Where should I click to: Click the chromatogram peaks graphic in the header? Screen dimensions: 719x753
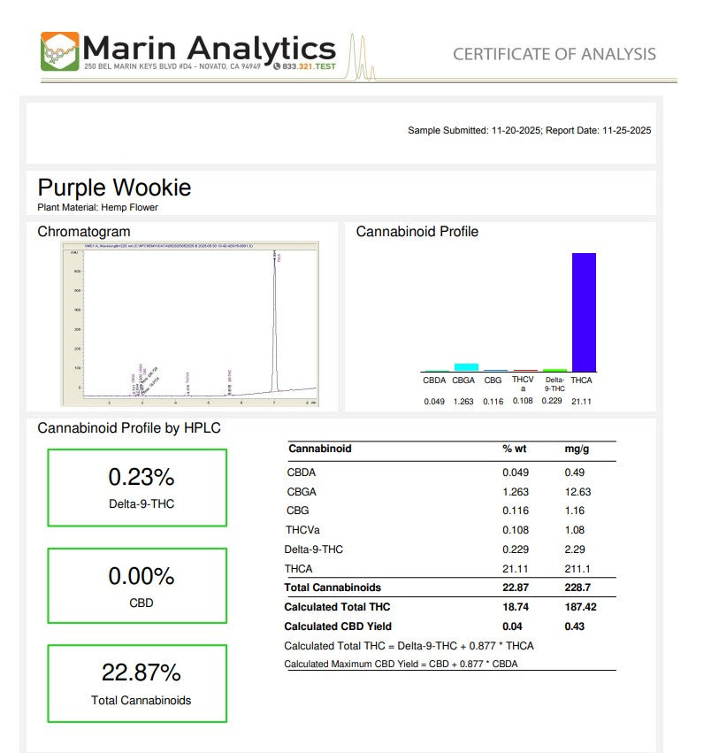[x=363, y=58]
